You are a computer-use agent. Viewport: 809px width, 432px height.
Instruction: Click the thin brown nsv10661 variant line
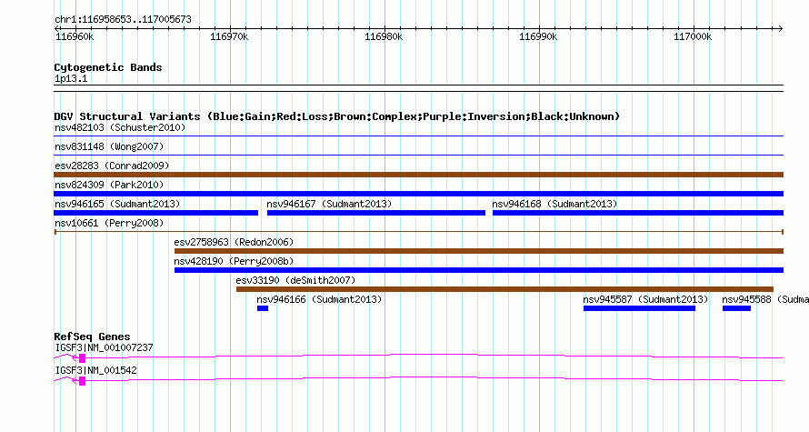click(x=418, y=232)
